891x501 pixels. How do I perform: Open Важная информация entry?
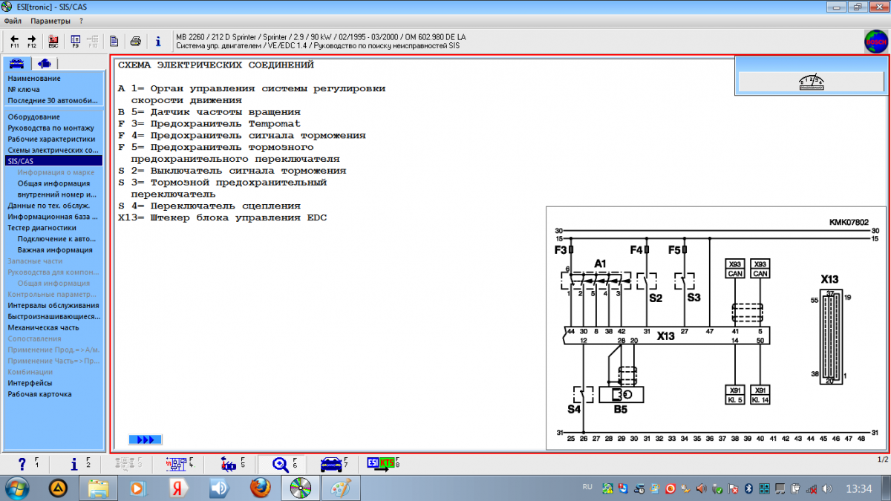[x=54, y=250]
